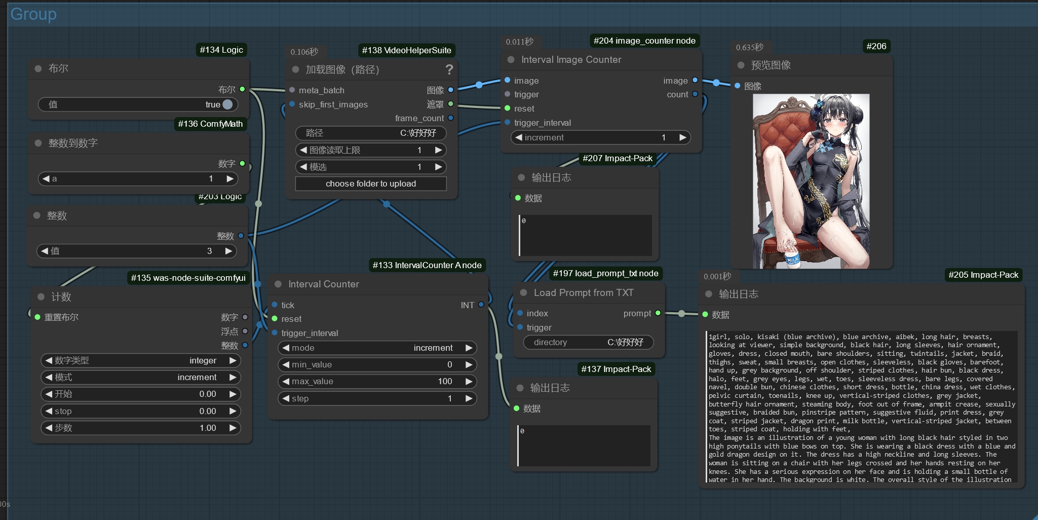The image size is (1038, 520).
Task: Click the index input socket
Action: (520, 313)
